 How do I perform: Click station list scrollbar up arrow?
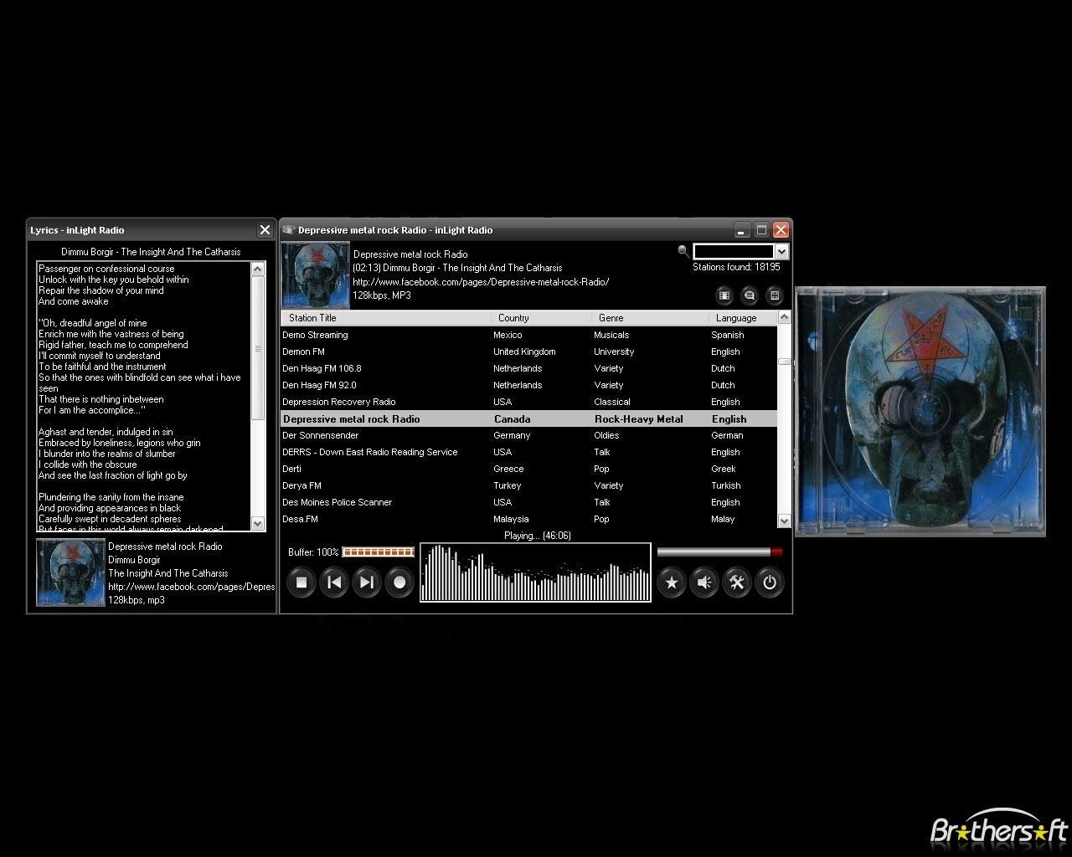coord(784,317)
